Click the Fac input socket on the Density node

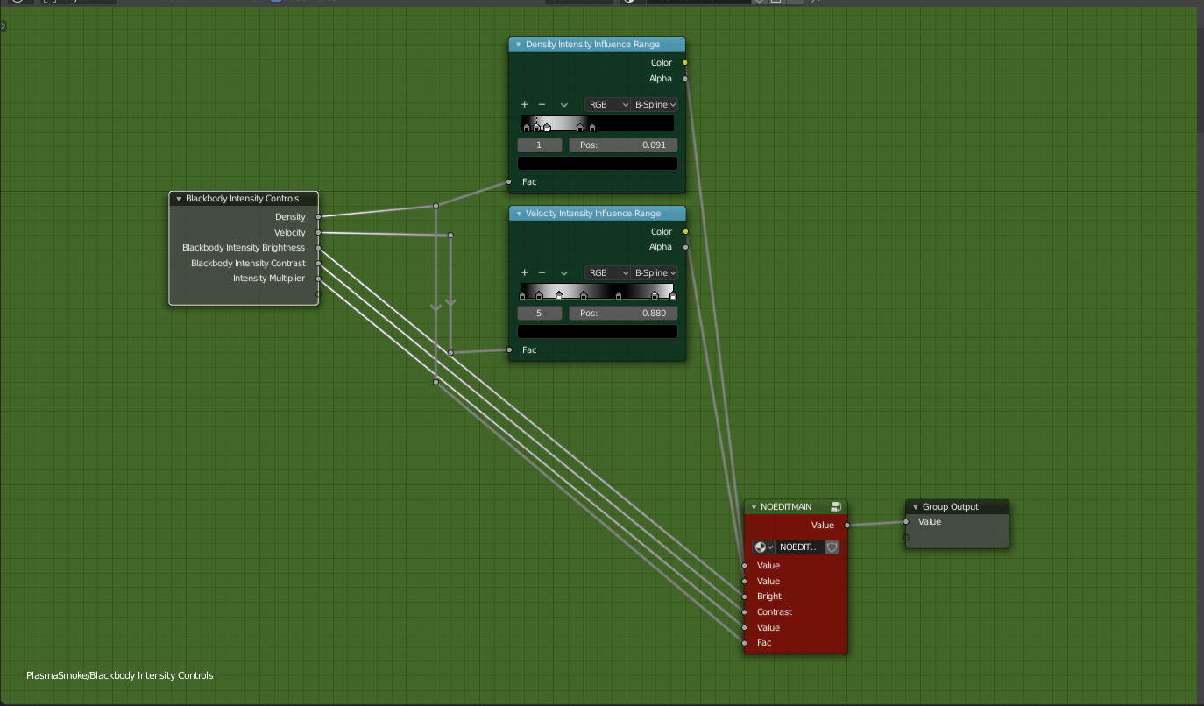point(508,181)
